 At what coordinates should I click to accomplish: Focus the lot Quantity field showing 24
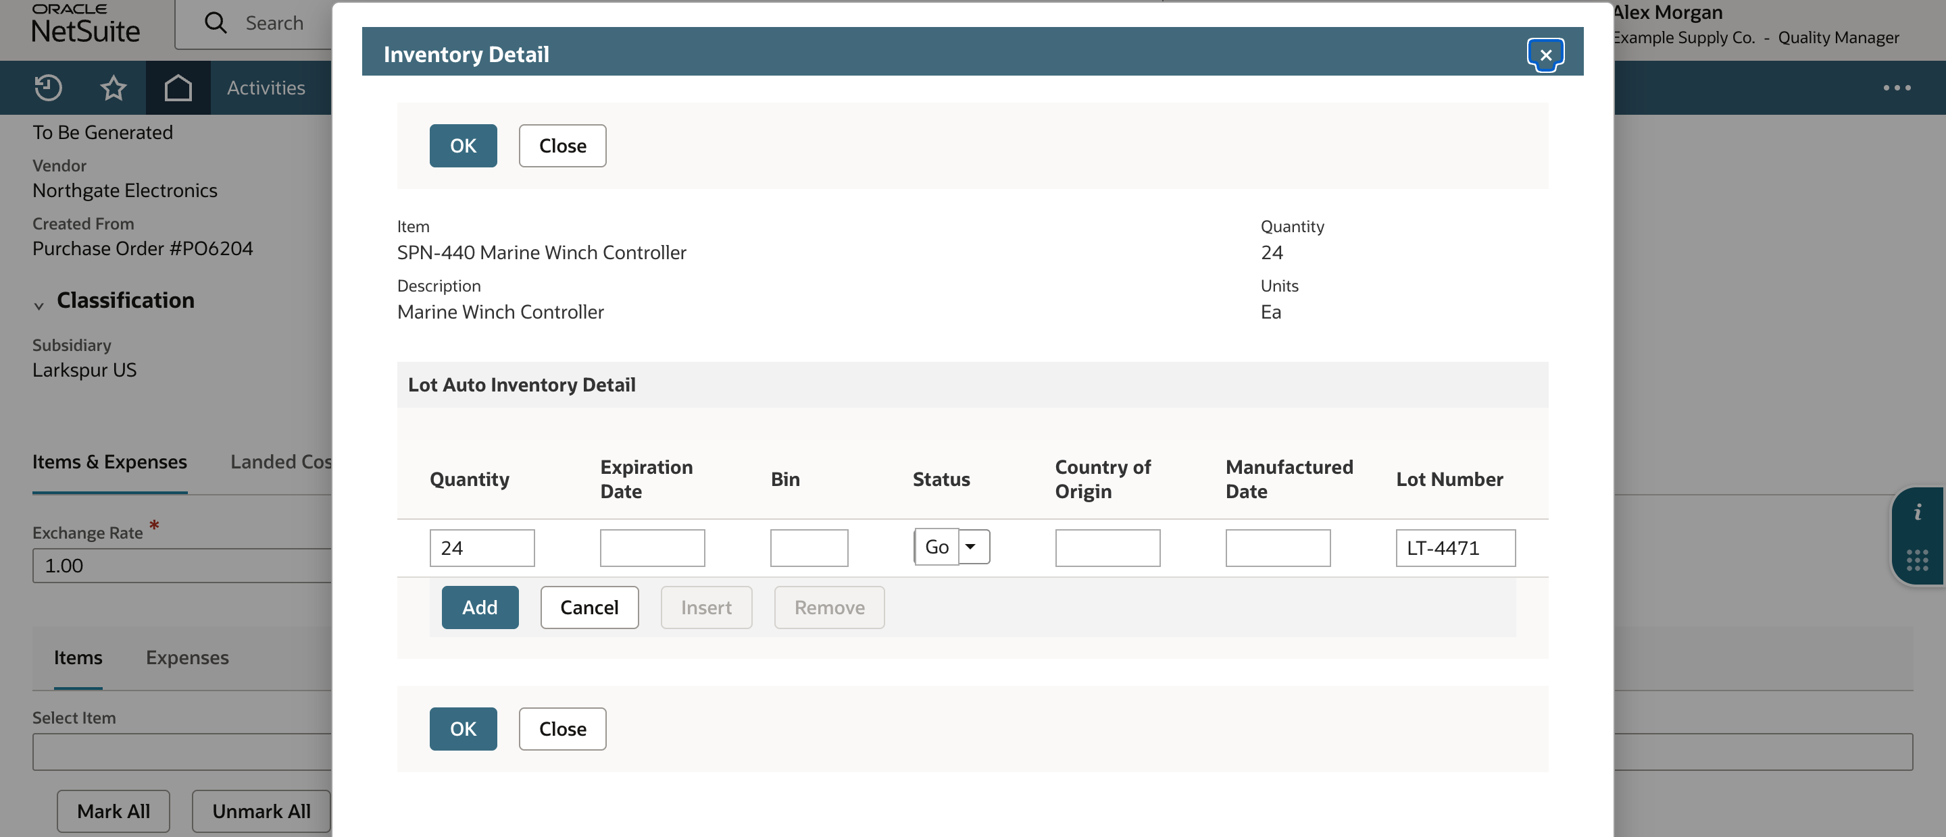tap(482, 548)
